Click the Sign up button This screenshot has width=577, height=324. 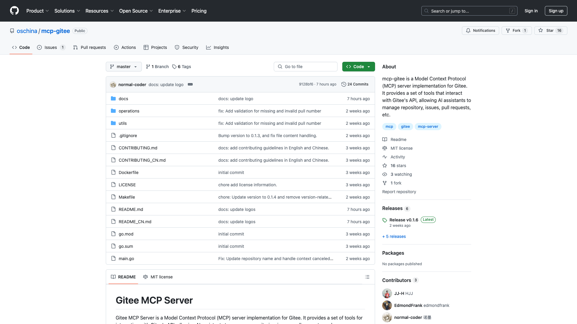point(556,11)
